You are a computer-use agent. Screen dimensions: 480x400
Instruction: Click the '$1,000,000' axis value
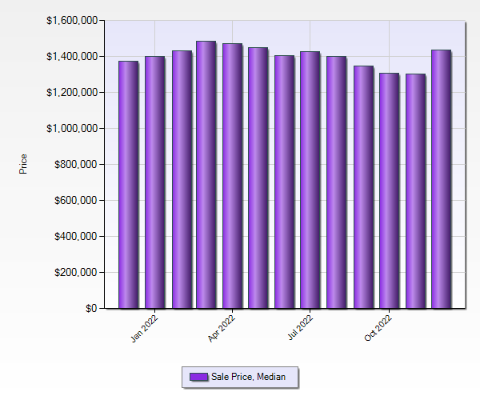click(x=72, y=128)
